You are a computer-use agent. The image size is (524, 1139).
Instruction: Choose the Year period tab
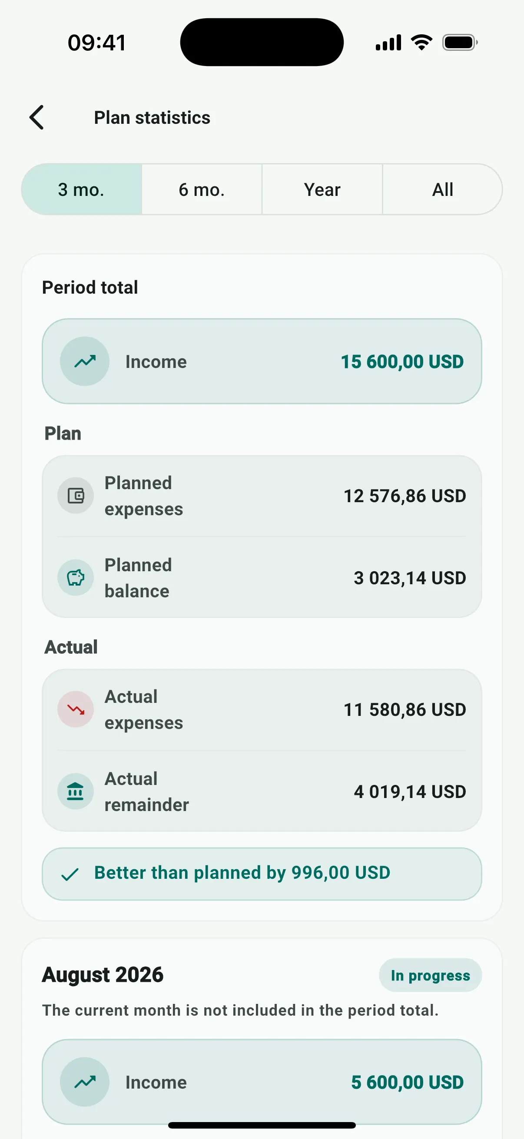322,190
